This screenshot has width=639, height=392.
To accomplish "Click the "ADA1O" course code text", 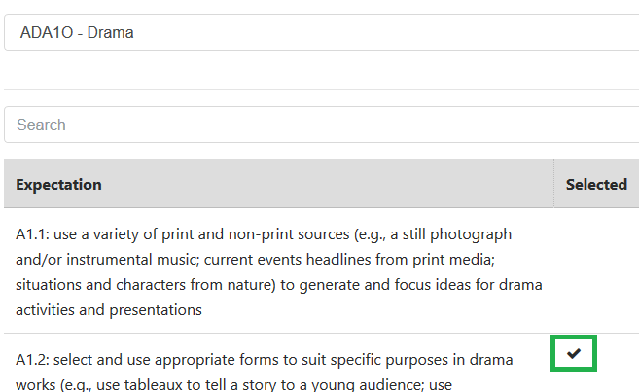I will click(47, 33).
